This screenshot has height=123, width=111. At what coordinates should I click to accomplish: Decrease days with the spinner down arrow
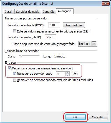pyautogui.click(x=68, y=75)
